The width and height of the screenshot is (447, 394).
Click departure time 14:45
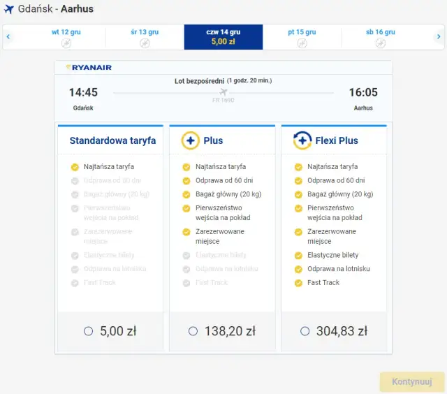83,92
